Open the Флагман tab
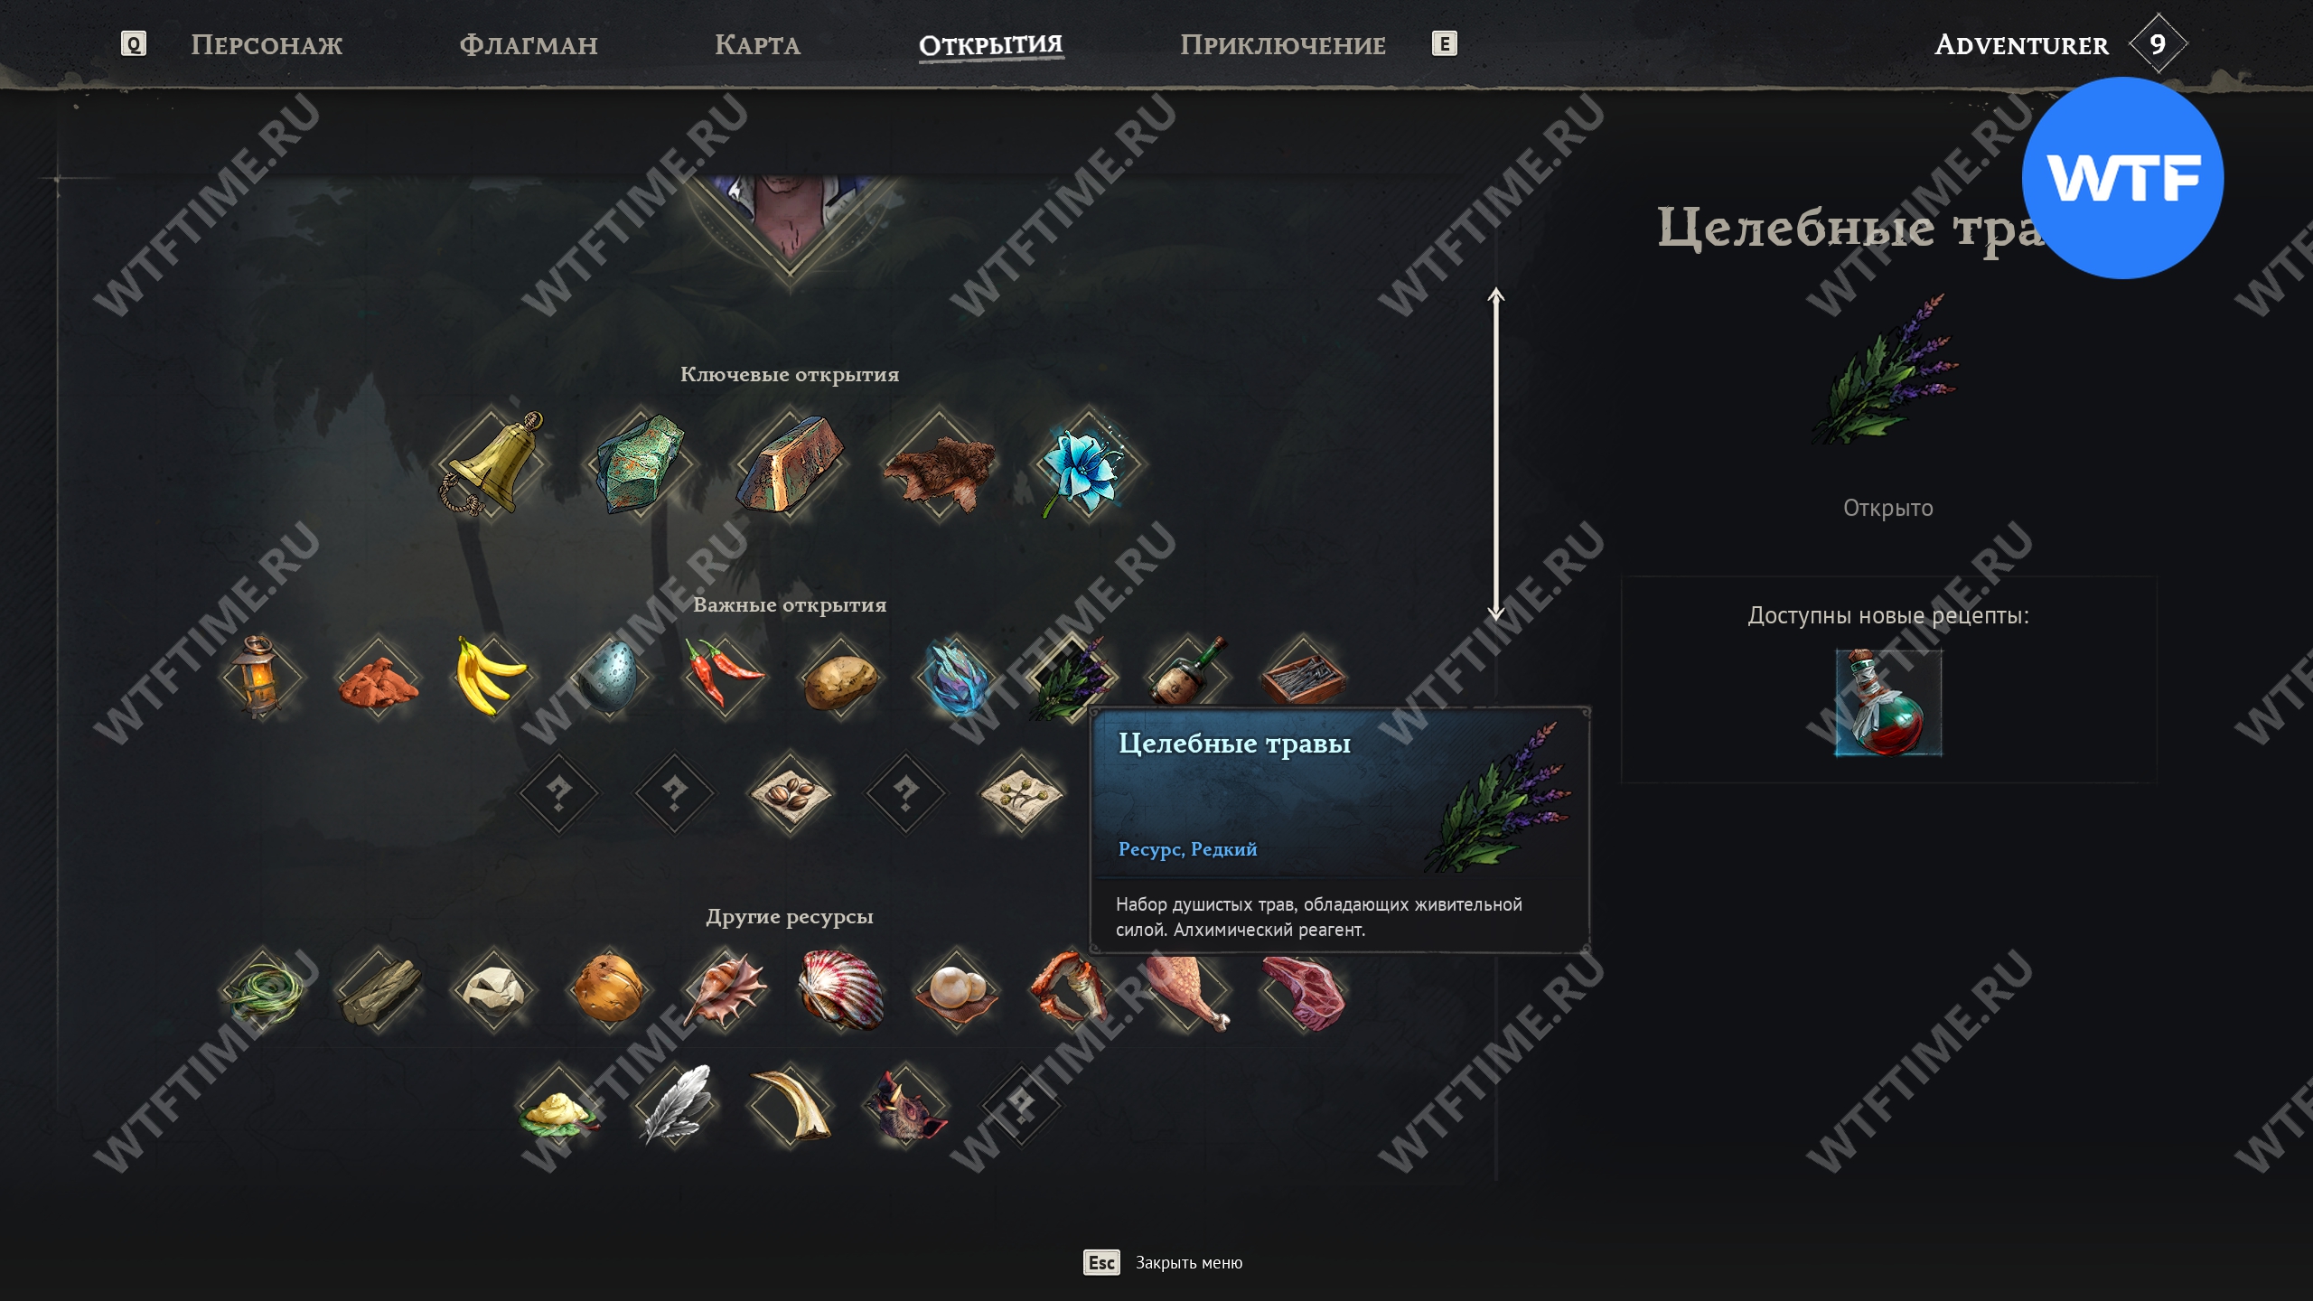 529,44
